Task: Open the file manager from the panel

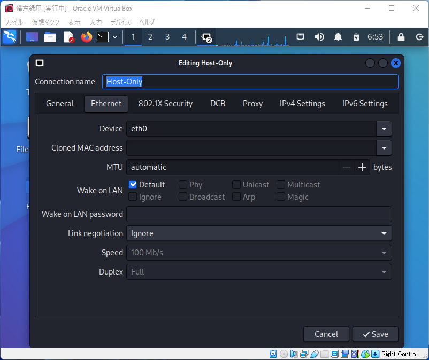Action: click(50, 37)
